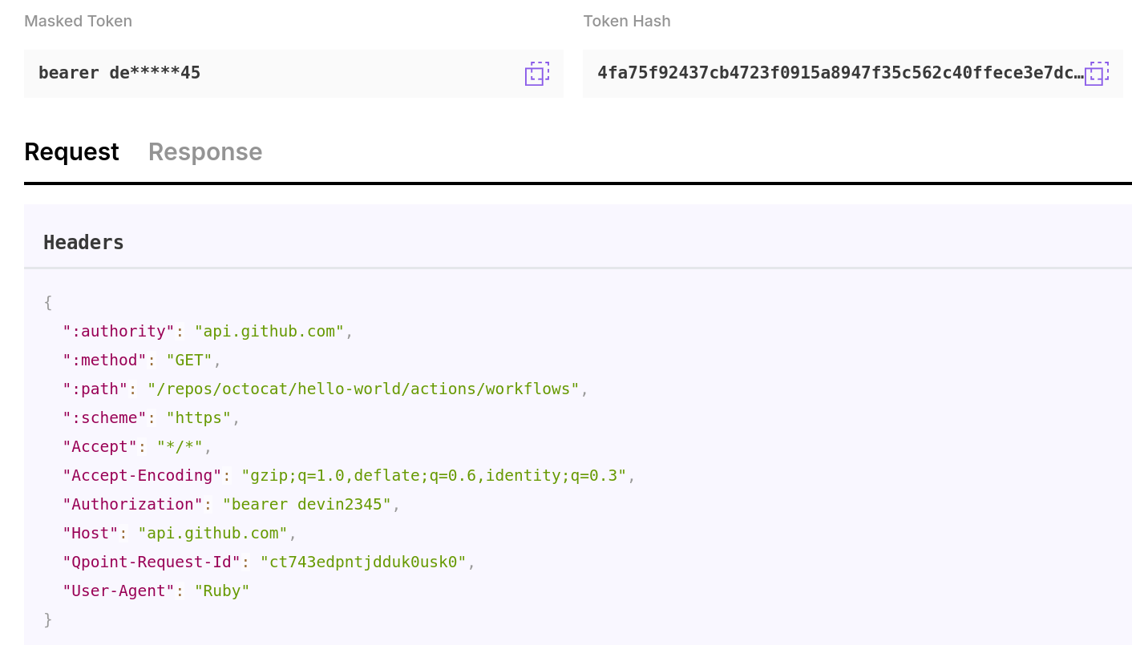The height and width of the screenshot is (645, 1132).
Task: Click the Masked Token label
Action: (x=78, y=22)
